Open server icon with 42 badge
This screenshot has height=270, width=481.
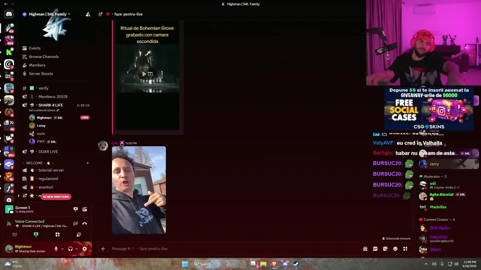click(x=9, y=28)
